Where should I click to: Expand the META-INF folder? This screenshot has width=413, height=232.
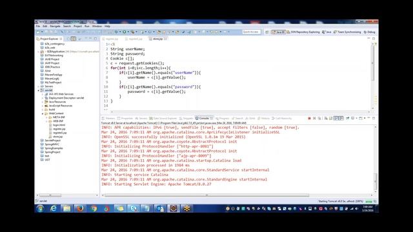coord(47,117)
